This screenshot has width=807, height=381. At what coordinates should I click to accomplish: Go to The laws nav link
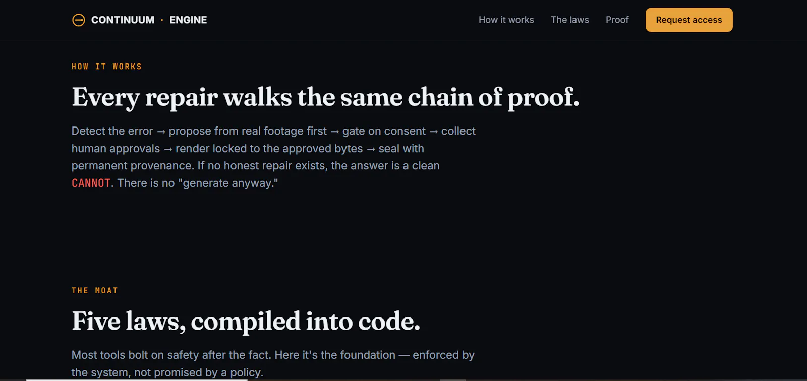click(569, 20)
